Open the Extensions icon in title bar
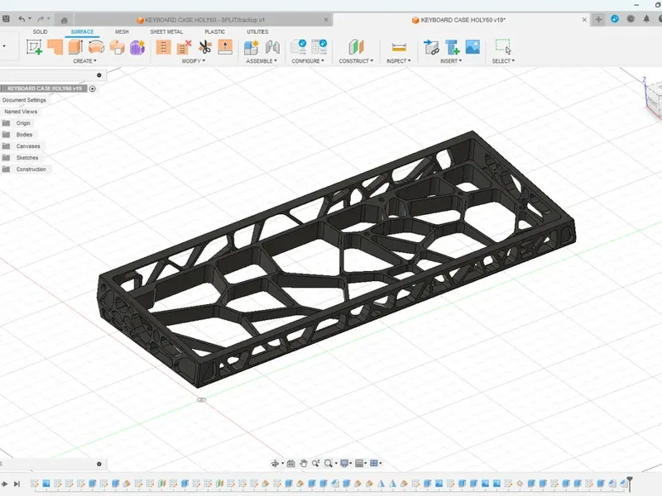The image size is (662, 496). click(615, 19)
